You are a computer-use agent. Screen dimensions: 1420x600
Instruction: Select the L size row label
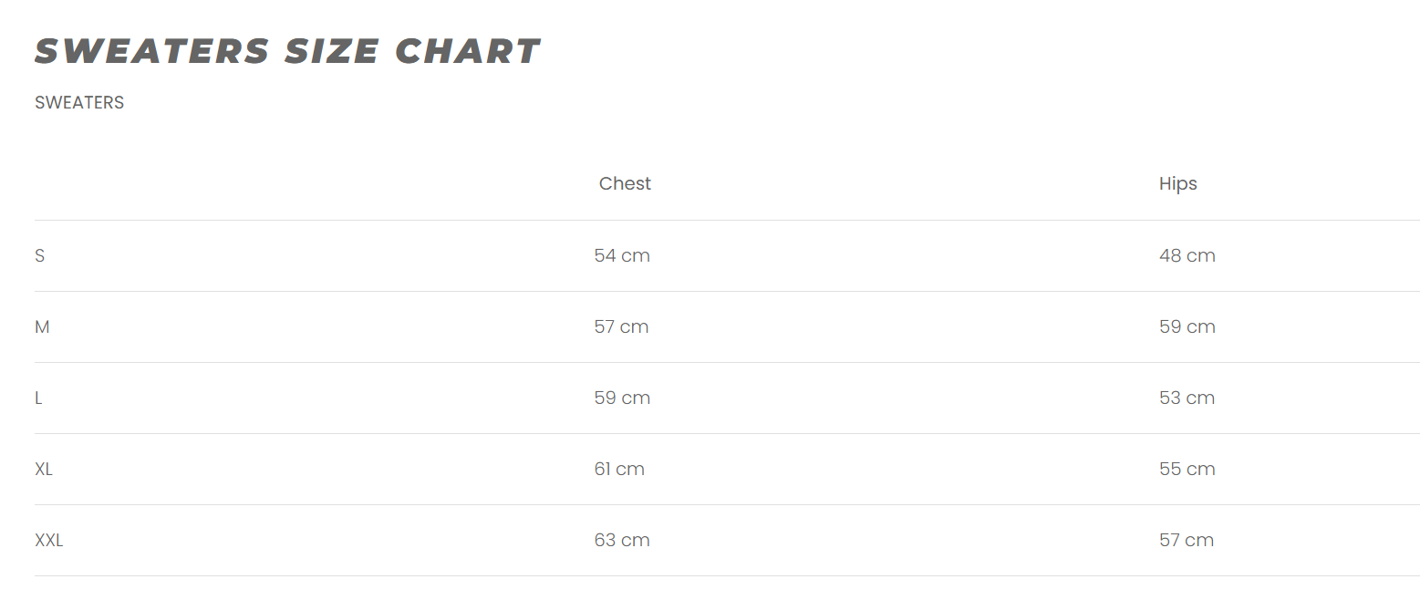click(38, 398)
